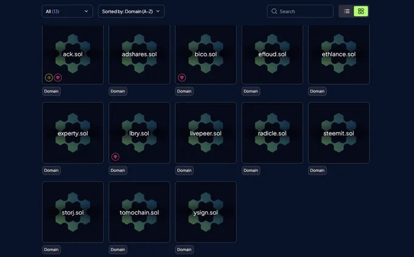The image size is (414, 257).
Task: Select the efloud.sol domain card
Action: (273, 54)
